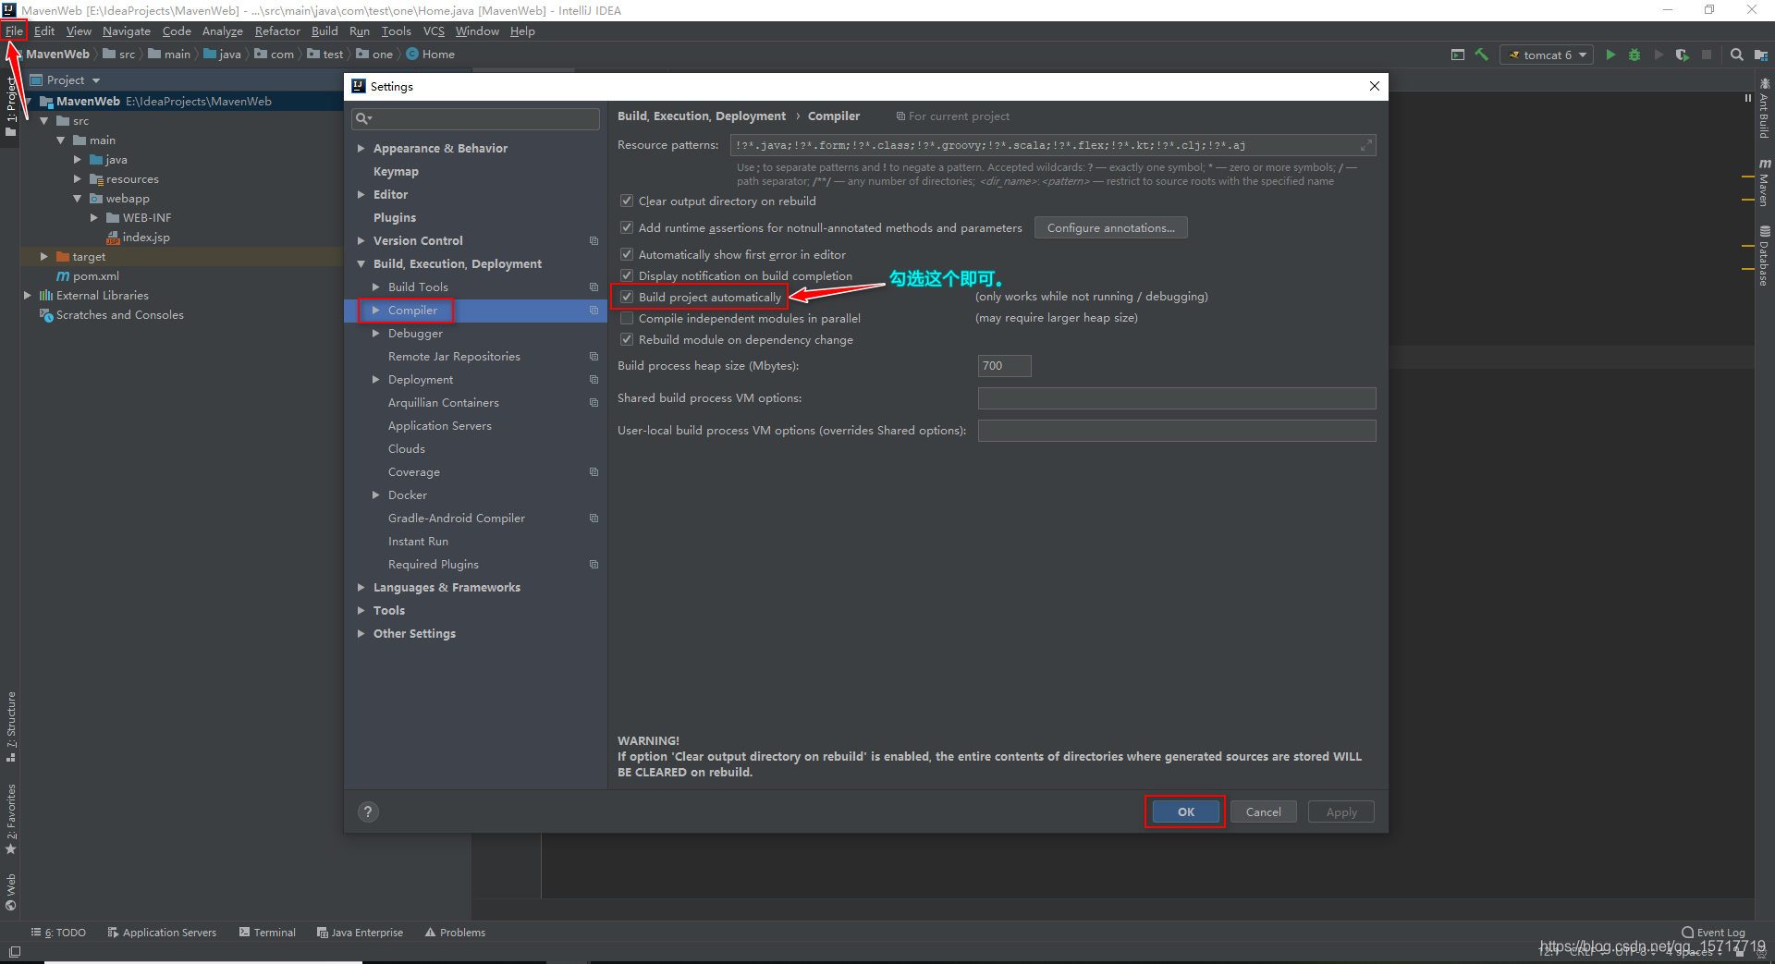Click the Run with Coverage icon
1775x964 pixels.
[1682, 55]
